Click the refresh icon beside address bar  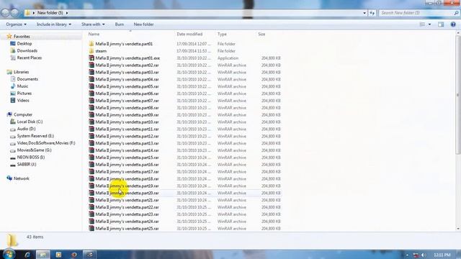click(372, 13)
